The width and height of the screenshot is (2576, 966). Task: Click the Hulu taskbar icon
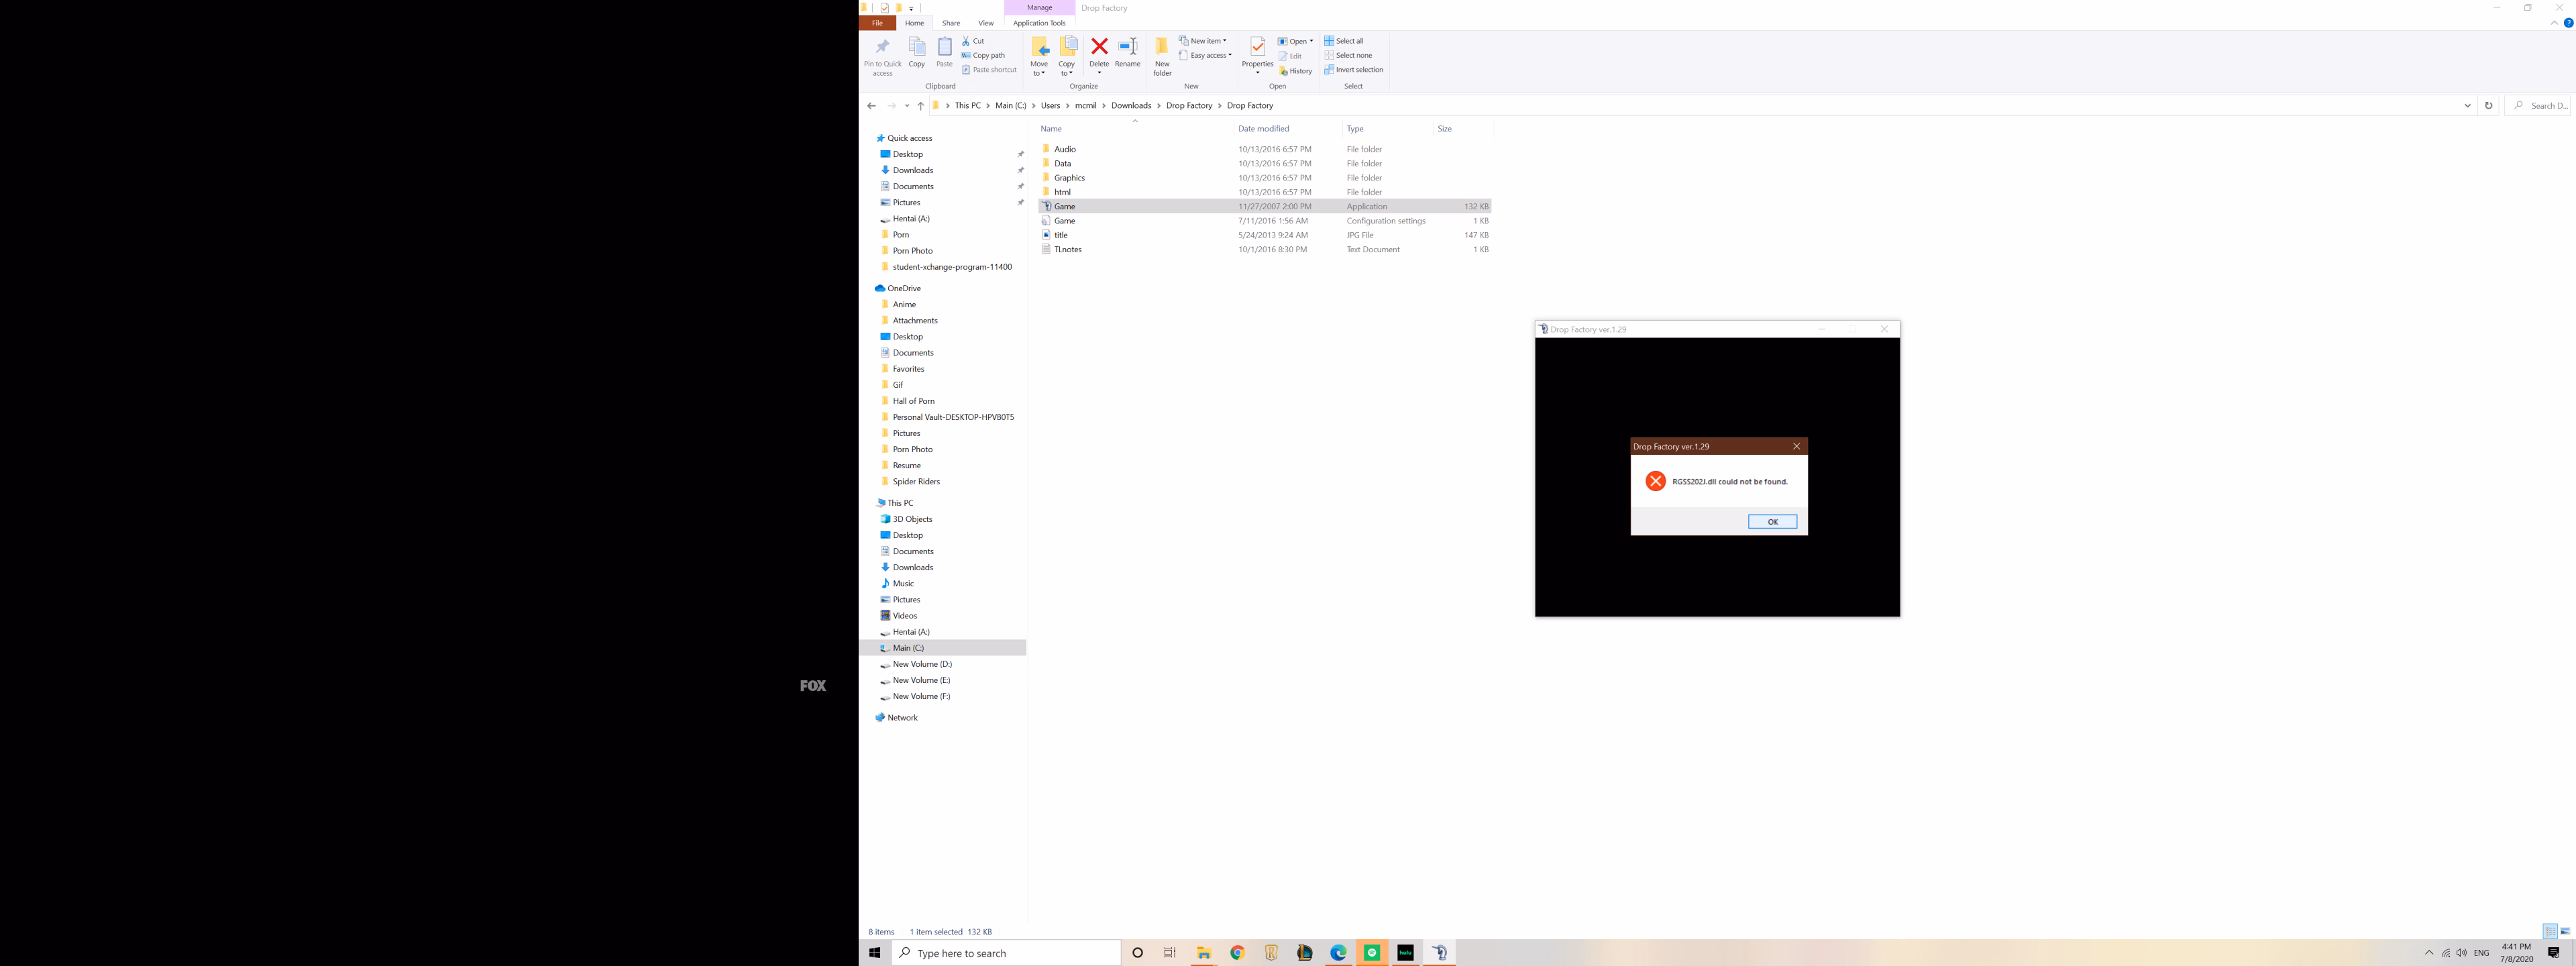coord(1405,953)
